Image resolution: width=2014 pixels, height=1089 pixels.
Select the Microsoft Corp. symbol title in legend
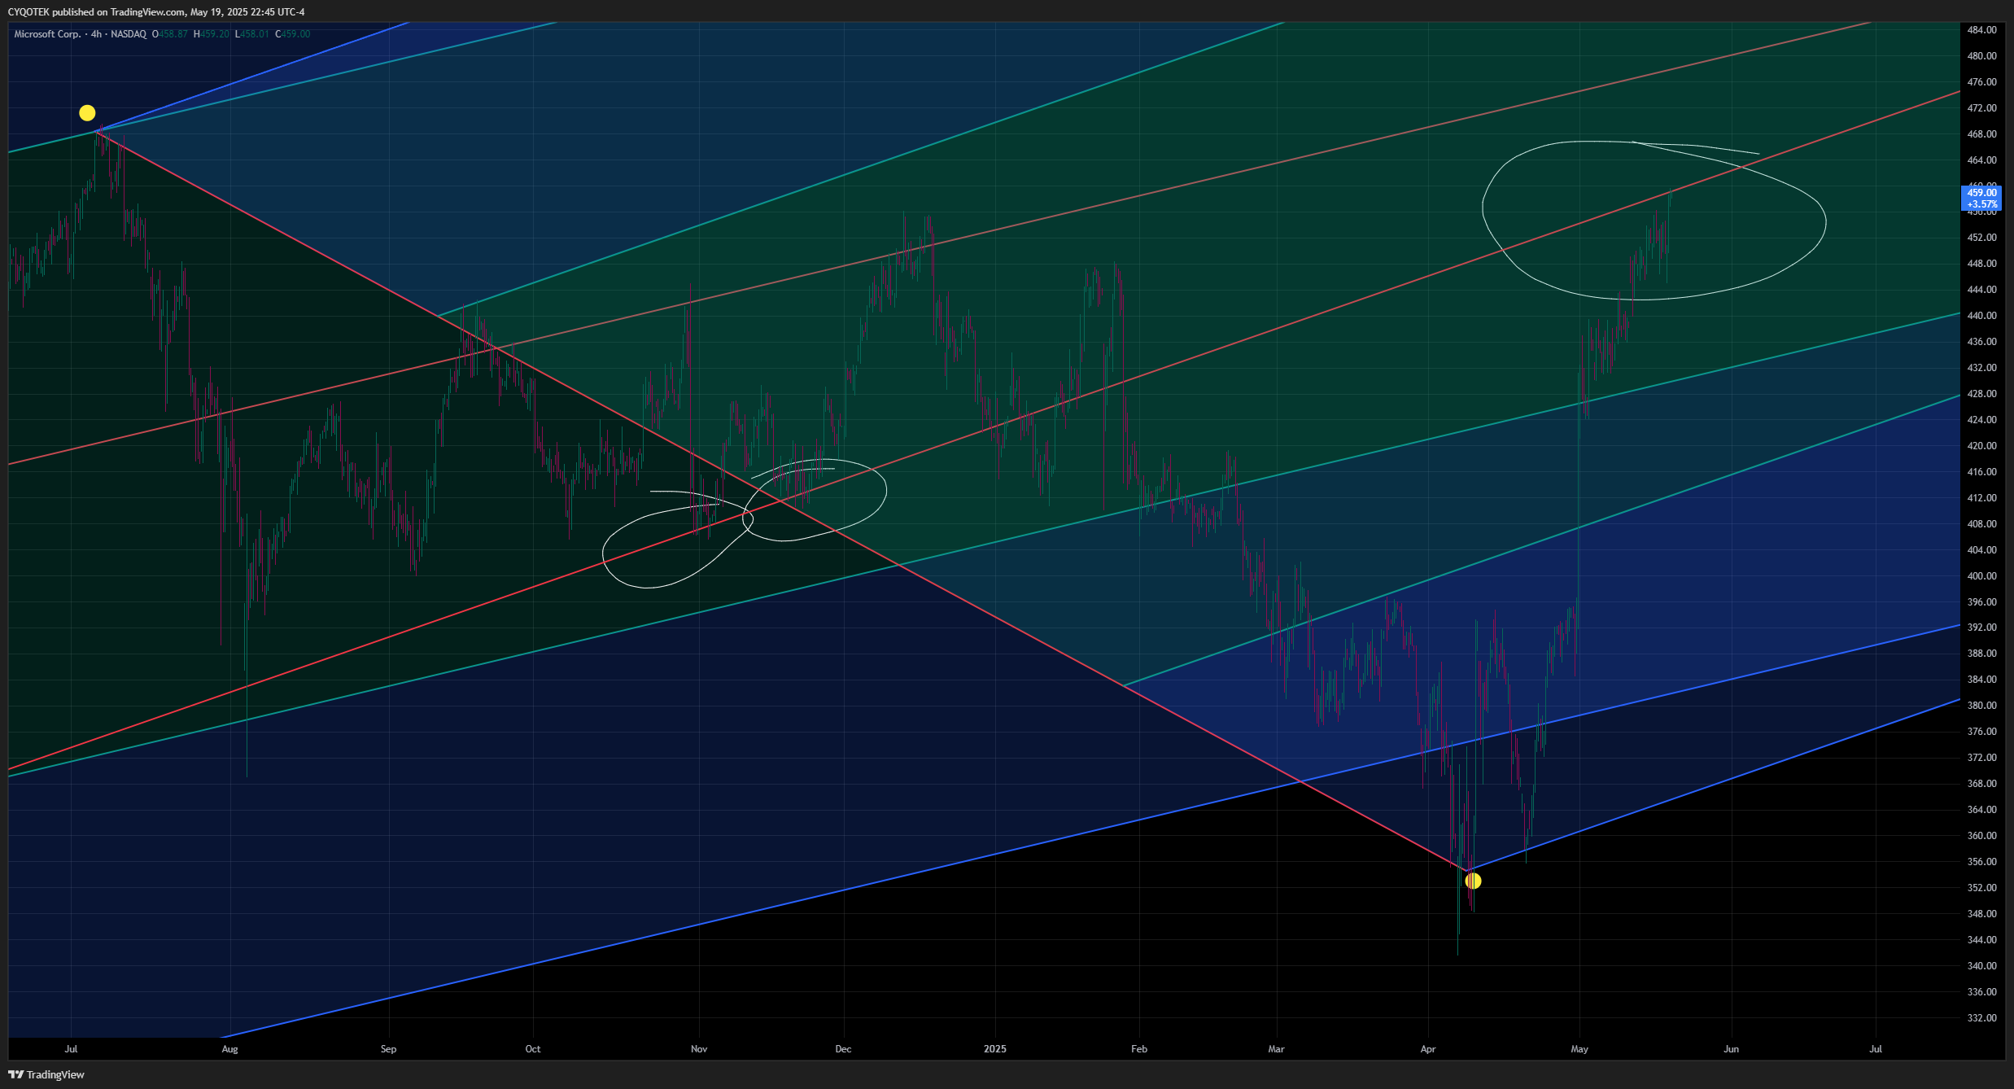pyautogui.click(x=47, y=34)
